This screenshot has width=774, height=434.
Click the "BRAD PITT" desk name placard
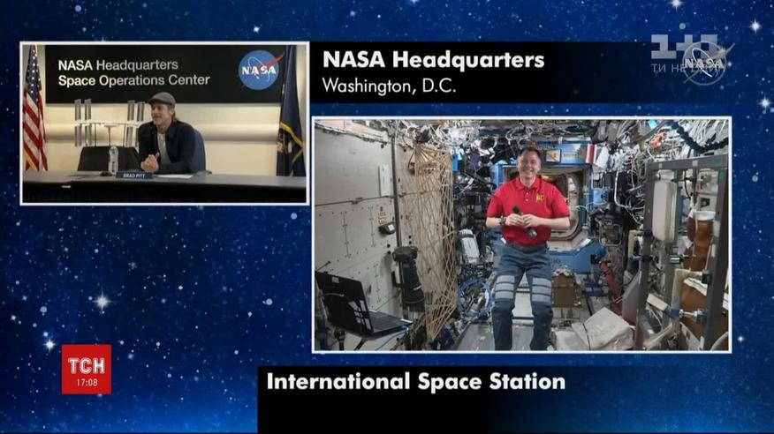pos(133,176)
